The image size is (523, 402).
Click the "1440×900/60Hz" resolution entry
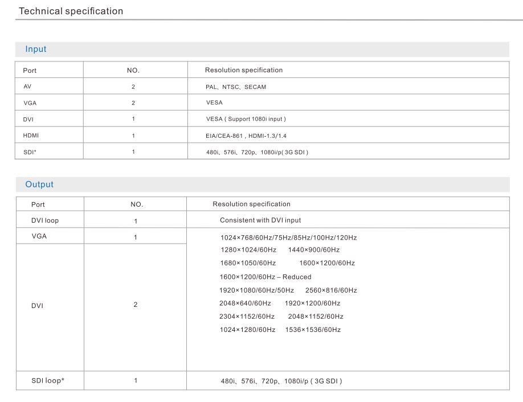coord(314,250)
